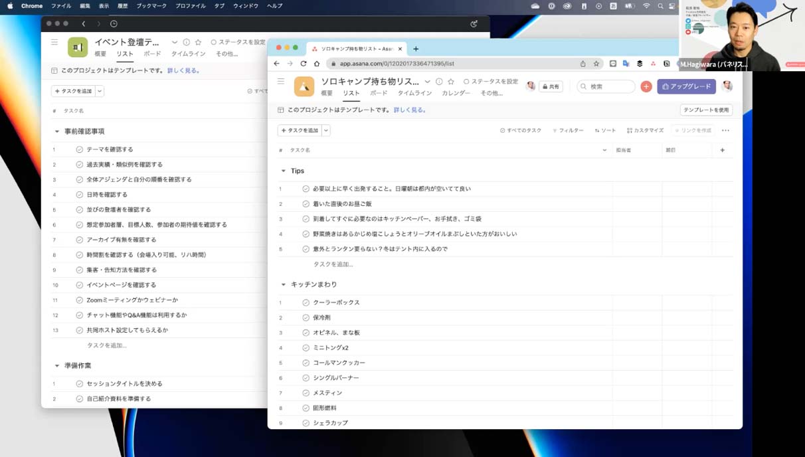
Task: Open the macOS 履歴 menu
Action: click(123, 6)
